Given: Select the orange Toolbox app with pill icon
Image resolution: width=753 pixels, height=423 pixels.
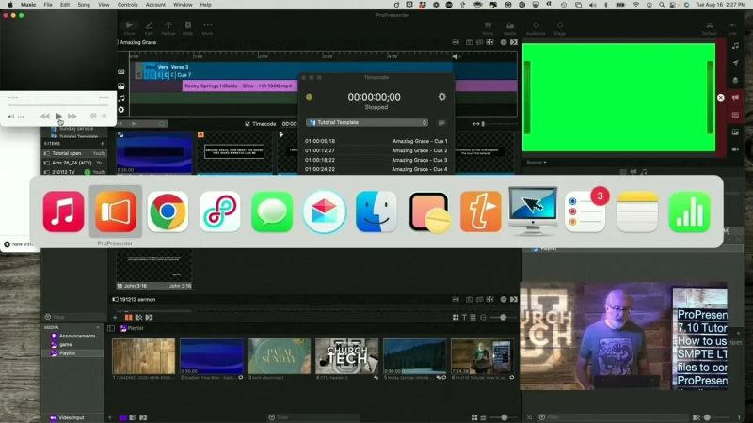Looking at the screenshot, I should tap(429, 212).
